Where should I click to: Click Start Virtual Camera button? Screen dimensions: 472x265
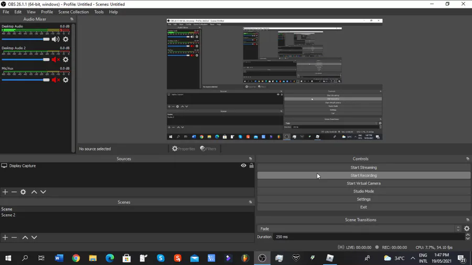coord(363,183)
